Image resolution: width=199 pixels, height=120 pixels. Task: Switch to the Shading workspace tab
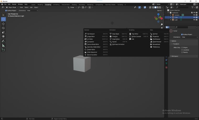[x=74, y=4]
